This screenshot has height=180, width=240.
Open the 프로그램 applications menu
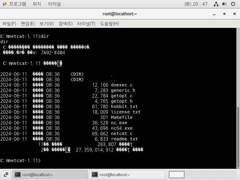point(17,4)
